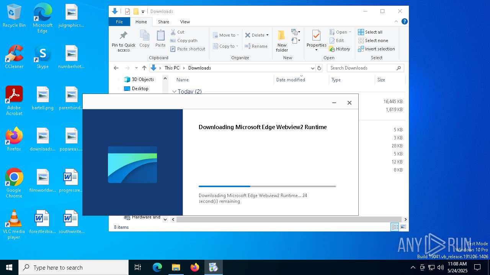Click the taskbar search box
This screenshot has height=275, width=490.
click(x=73, y=267)
